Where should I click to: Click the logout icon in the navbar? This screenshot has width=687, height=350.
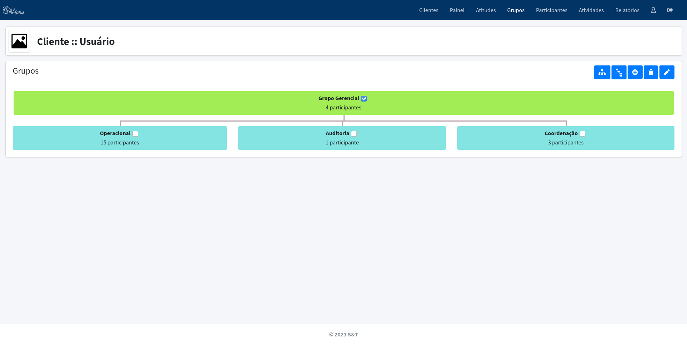tap(670, 10)
